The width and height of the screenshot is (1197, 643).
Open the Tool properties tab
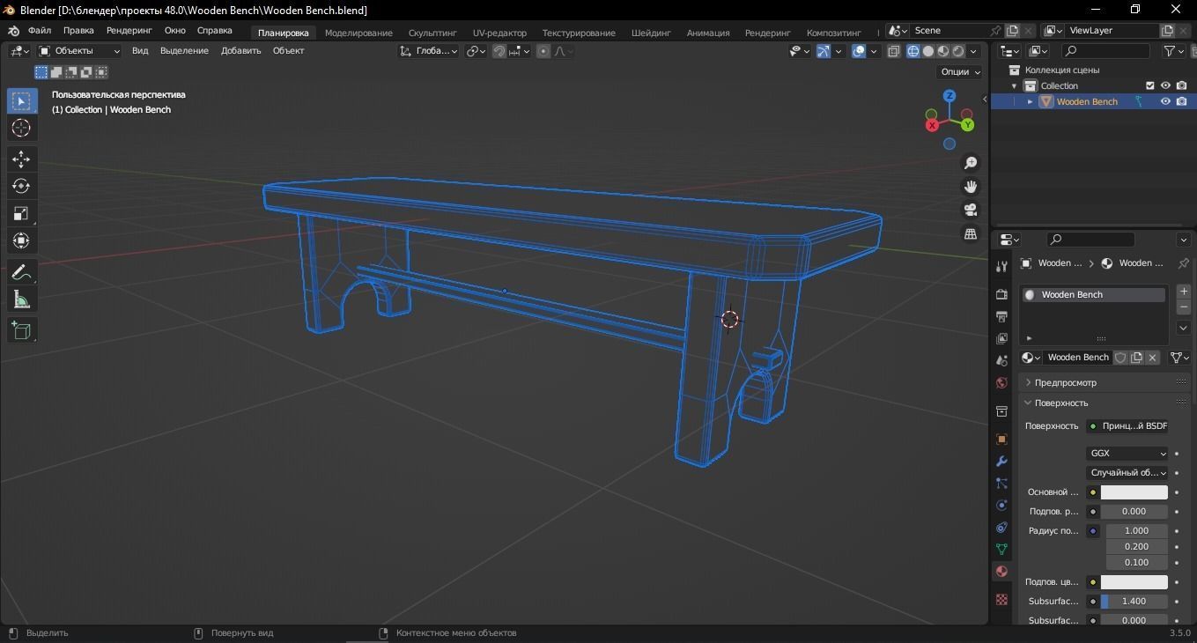(1001, 267)
